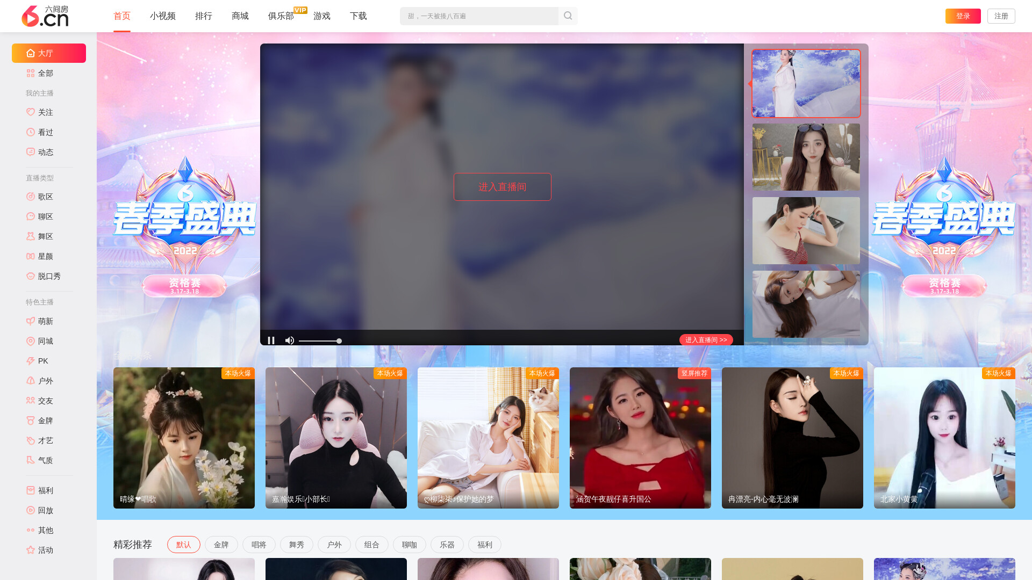The image size is (1032, 580).
Task: Open 小视频 nav tab
Action: click(x=163, y=16)
